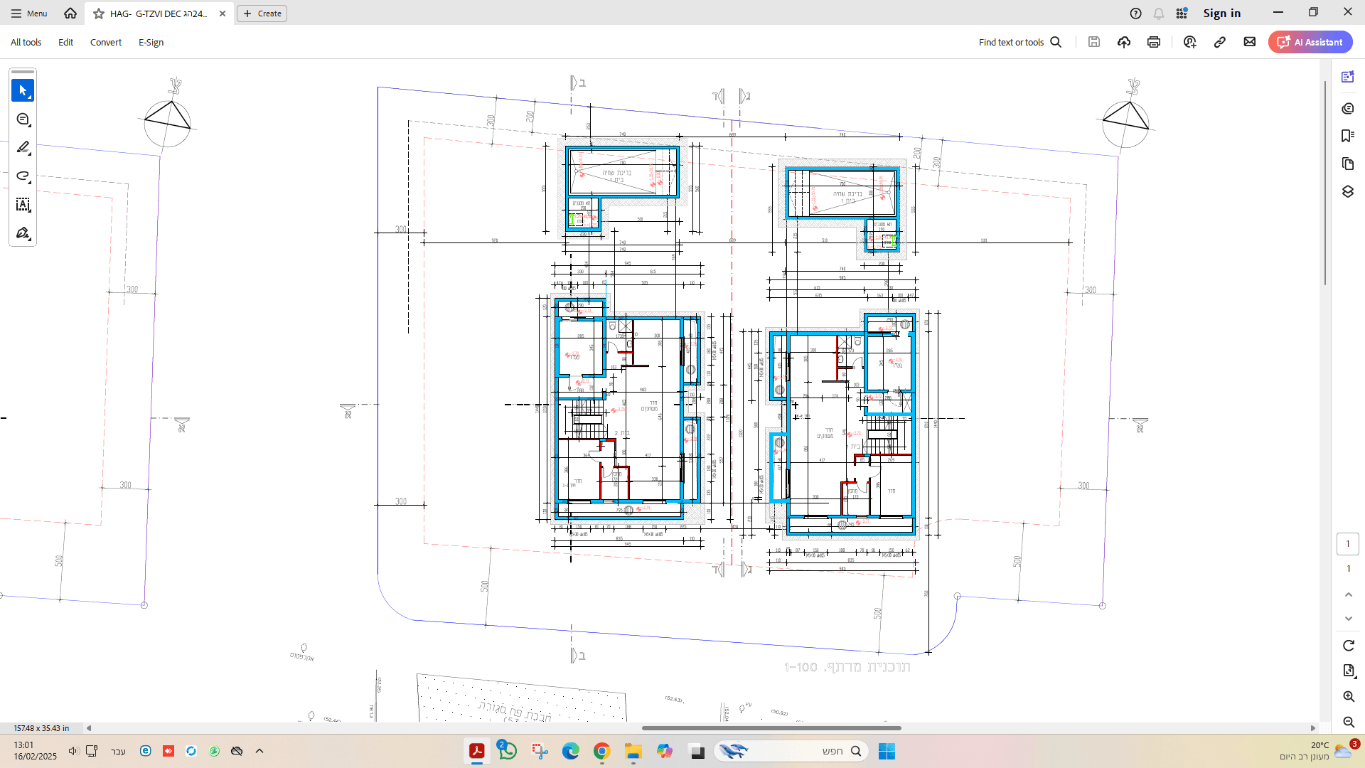The height and width of the screenshot is (768, 1365).
Task: Show the page thumbnails panel
Action: (x=1348, y=164)
